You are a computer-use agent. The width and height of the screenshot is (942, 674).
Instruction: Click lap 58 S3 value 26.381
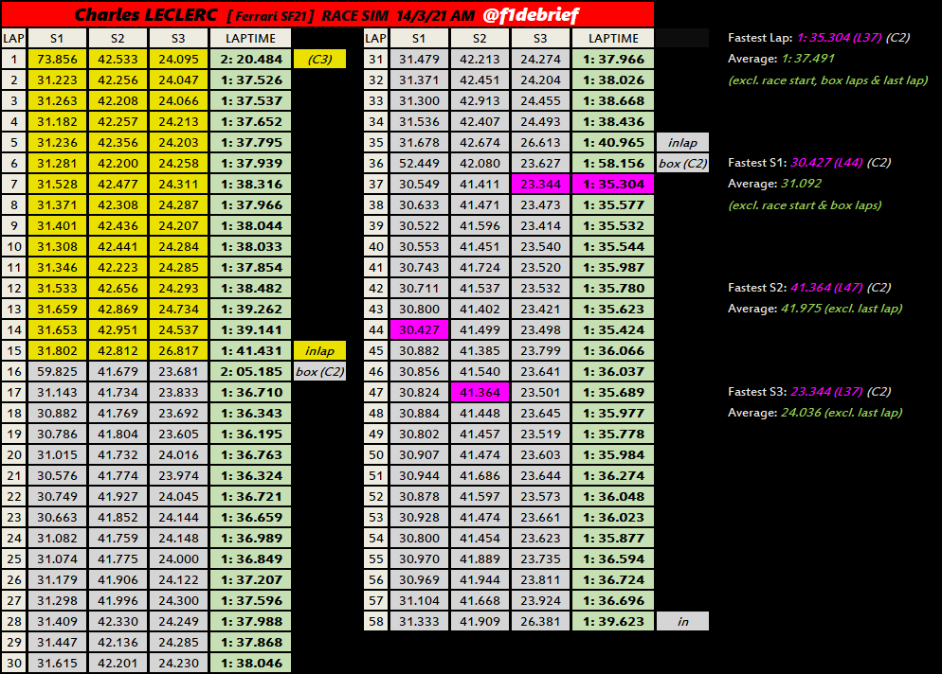540,621
